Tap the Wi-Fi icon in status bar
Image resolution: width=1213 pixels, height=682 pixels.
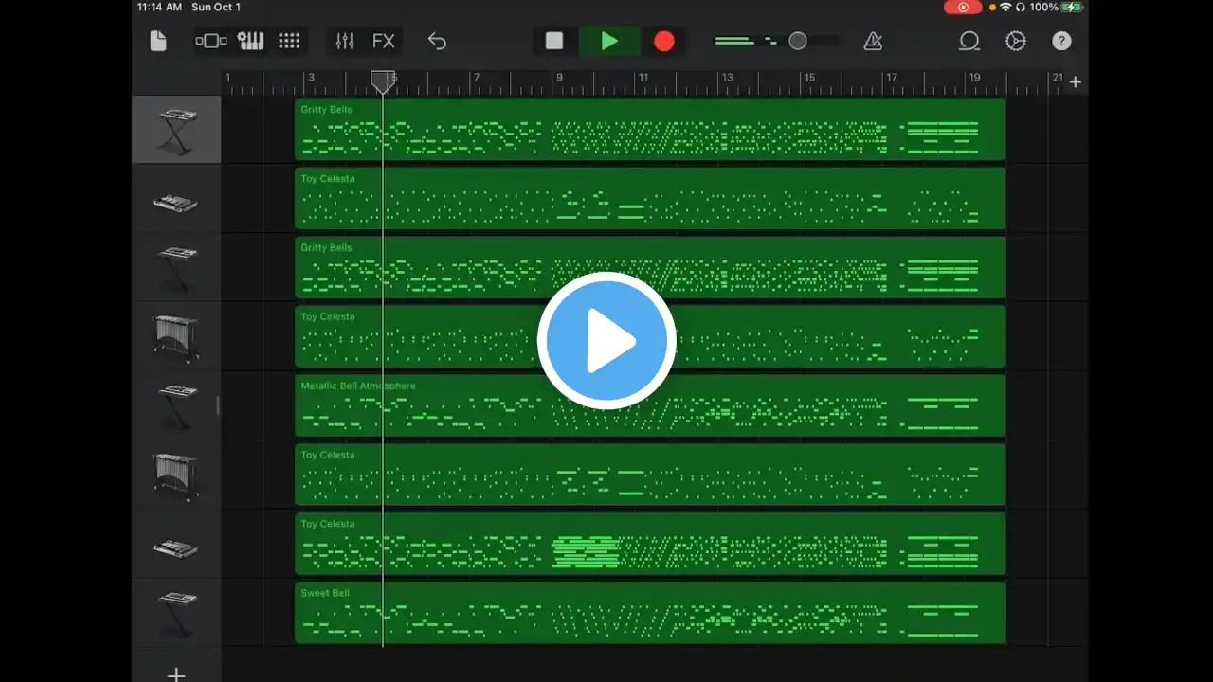(1005, 8)
